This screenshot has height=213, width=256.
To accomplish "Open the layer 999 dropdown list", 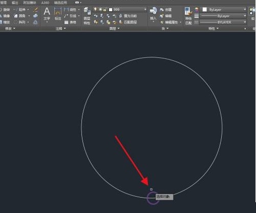I will point(145,10).
